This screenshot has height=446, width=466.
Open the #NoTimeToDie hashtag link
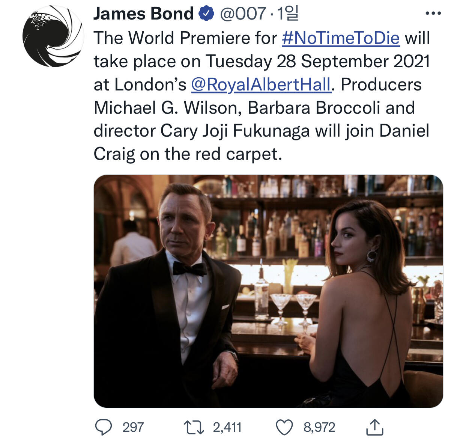[341, 38]
